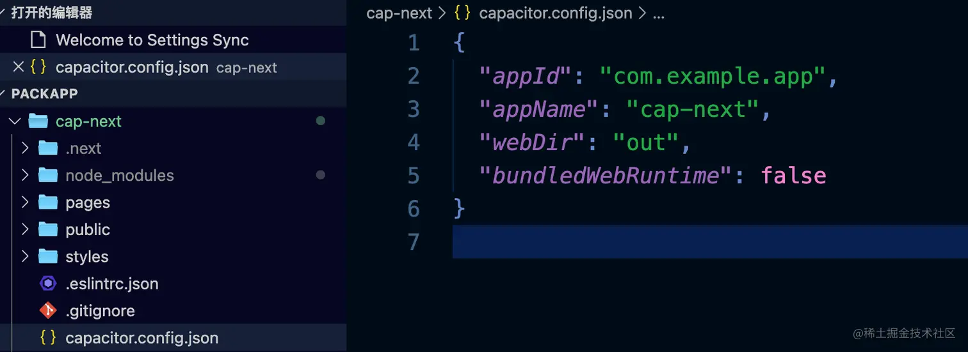This screenshot has width=968, height=352.
Task: Click the .next folder icon
Action: [x=49, y=148]
